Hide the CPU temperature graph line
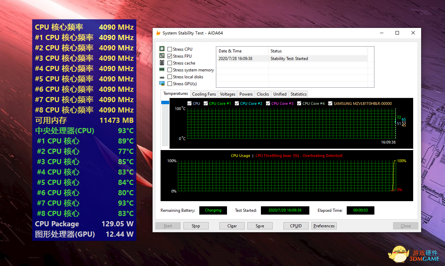The image size is (445, 266). click(x=189, y=104)
